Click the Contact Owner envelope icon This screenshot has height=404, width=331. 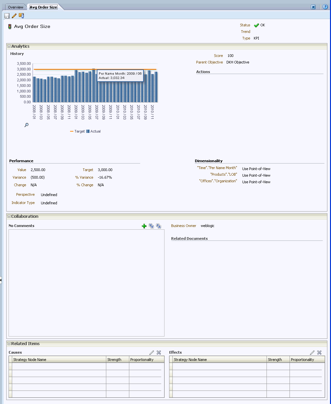click(x=21, y=16)
